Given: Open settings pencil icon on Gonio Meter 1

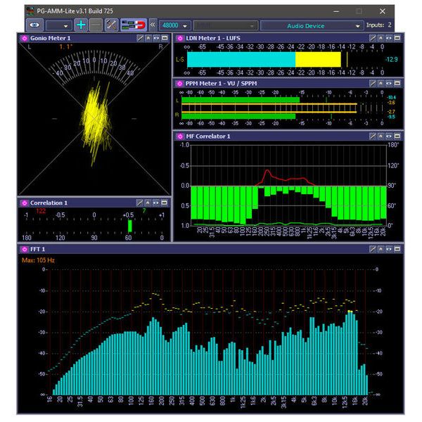Looking at the screenshot, I should pyautogui.click(x=140, y=38).
